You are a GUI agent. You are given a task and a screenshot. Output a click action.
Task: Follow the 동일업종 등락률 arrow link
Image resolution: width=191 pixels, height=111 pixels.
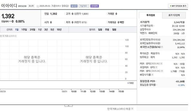click(x=156, y=85)
